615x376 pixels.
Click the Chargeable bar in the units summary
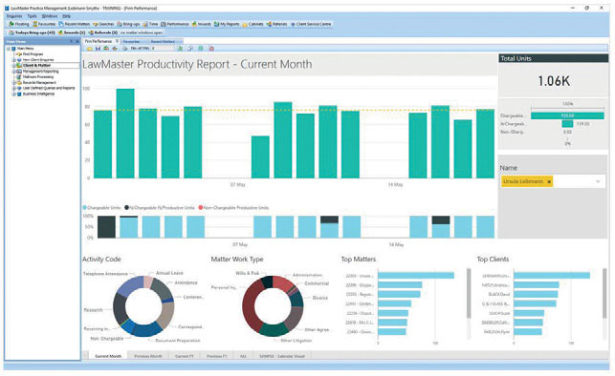click(x=567, y=115)
